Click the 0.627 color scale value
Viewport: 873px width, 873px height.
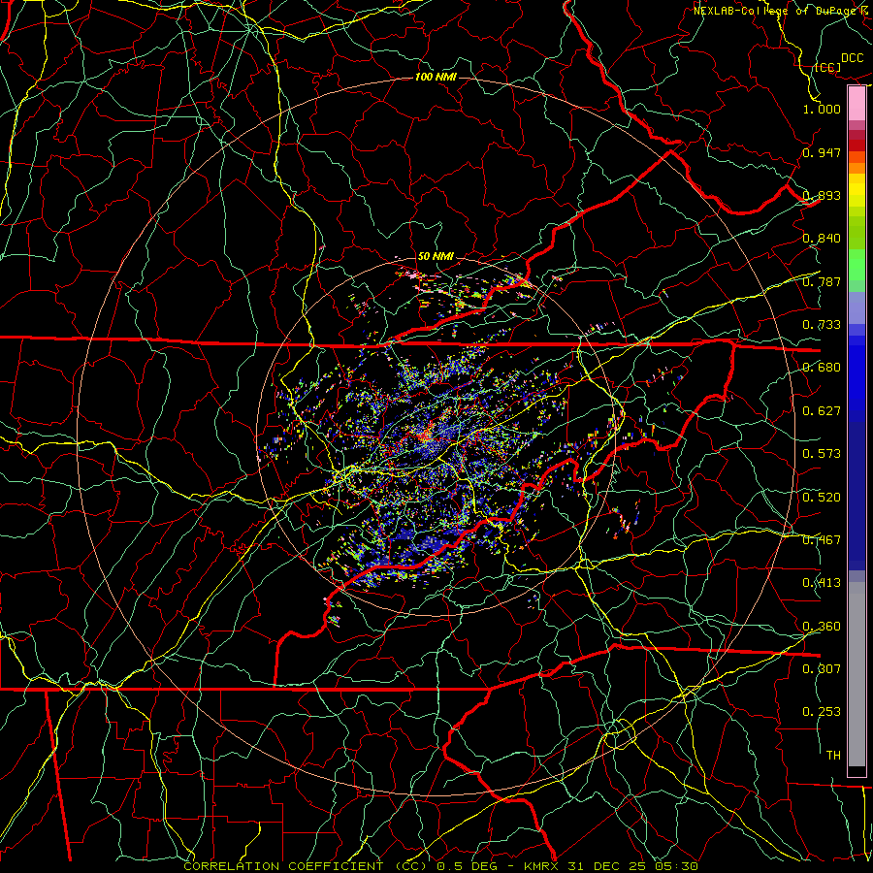click(822, 411)
